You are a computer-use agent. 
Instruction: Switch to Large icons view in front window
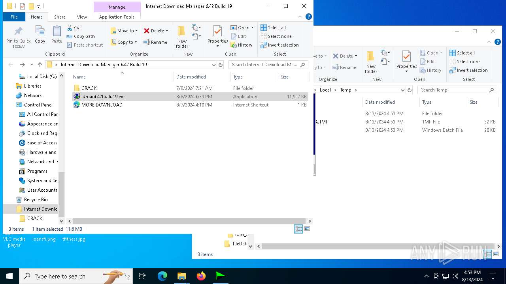pos(307,229)
